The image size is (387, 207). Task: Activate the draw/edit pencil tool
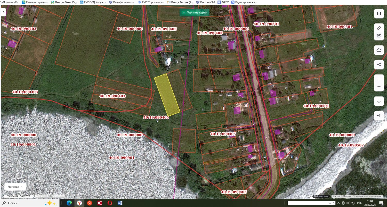[x=379, y=36]
